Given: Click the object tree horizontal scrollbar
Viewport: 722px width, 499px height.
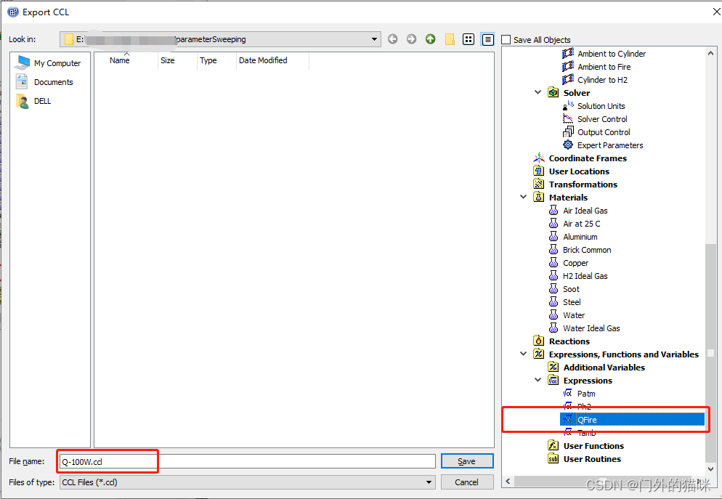Looking at the screenshot, I should pos(604,481).
